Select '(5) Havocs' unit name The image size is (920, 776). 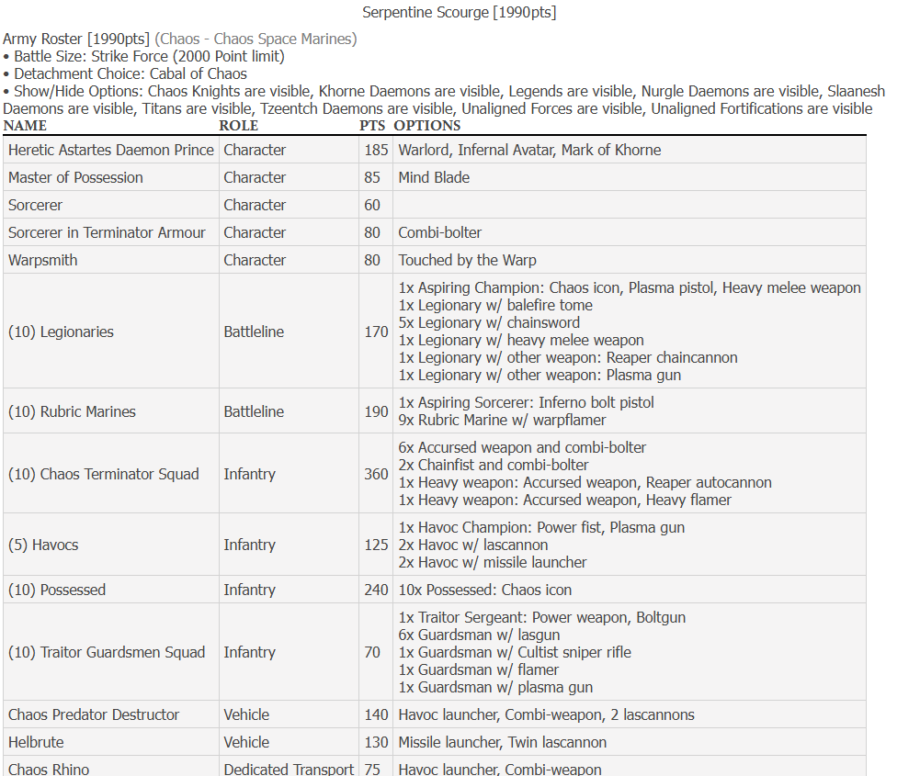click(x=43, y=545)
